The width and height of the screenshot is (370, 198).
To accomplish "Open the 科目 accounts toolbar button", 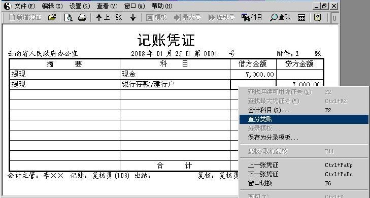I will point(252,17).
